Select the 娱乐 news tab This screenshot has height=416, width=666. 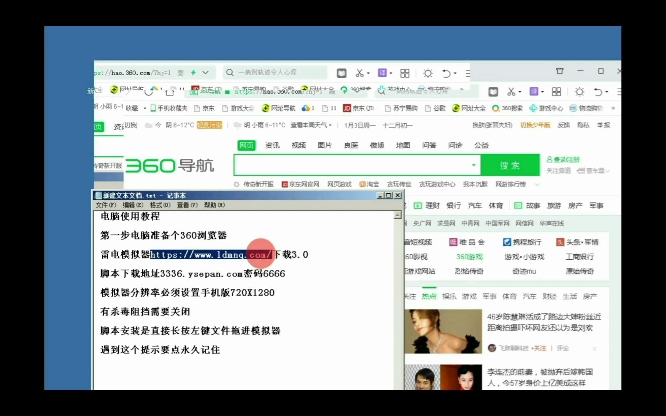pyautogui.click(x=449, y=296)
